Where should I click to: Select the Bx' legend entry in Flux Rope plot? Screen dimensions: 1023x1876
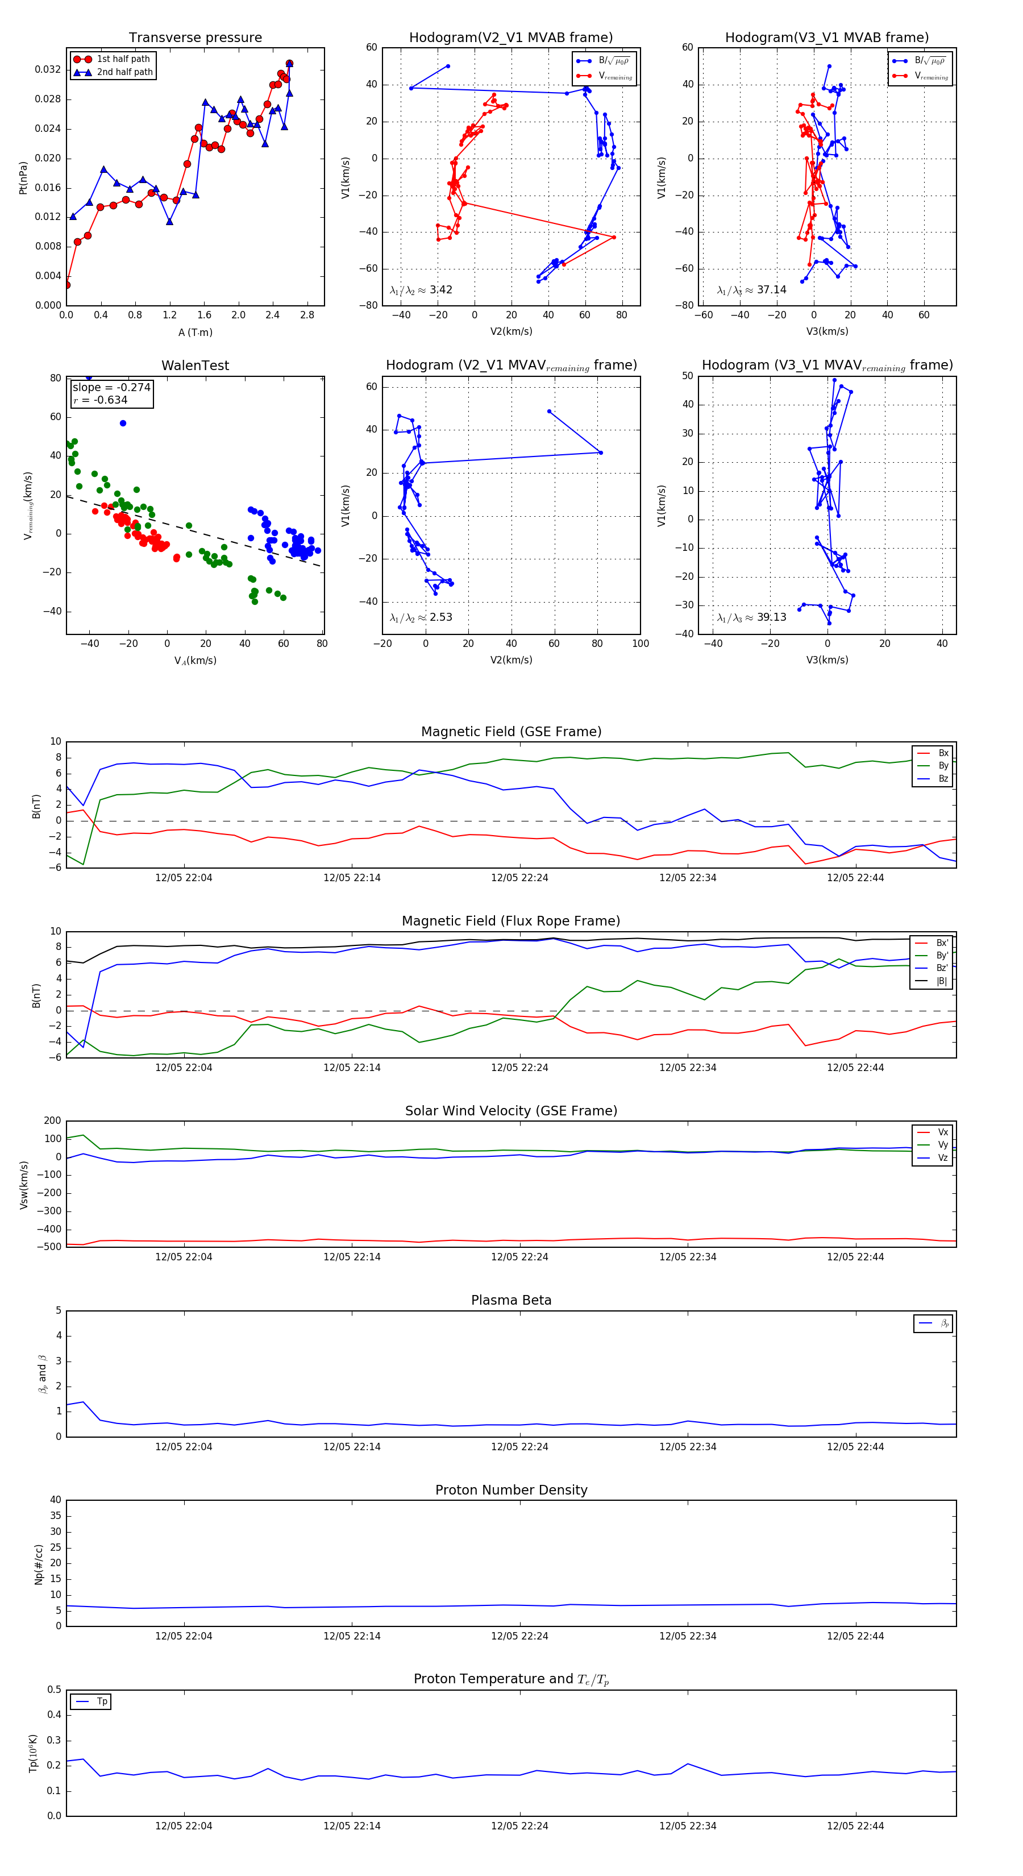(931, 943)
